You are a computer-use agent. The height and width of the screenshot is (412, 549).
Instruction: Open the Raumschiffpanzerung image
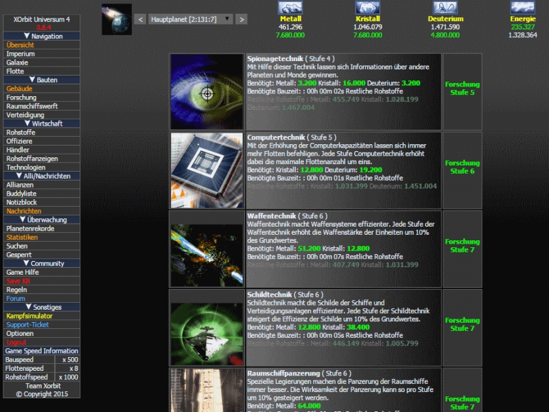click(207, 390)
